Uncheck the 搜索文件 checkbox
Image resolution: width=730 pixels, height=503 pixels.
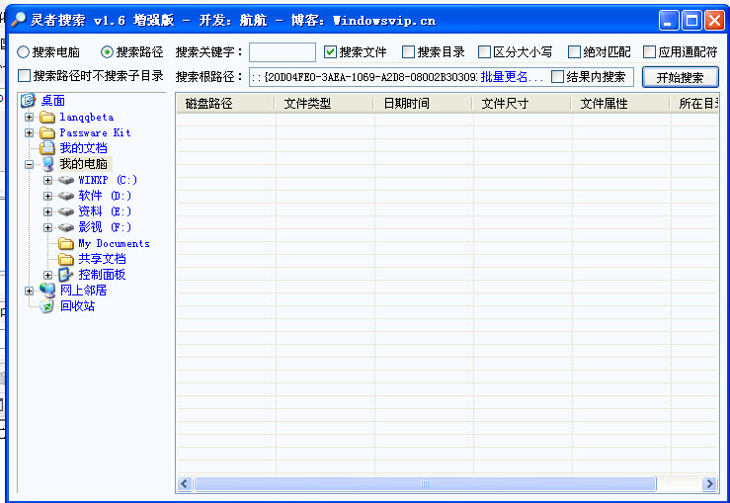pyautogui.click(x=331, y=52)
